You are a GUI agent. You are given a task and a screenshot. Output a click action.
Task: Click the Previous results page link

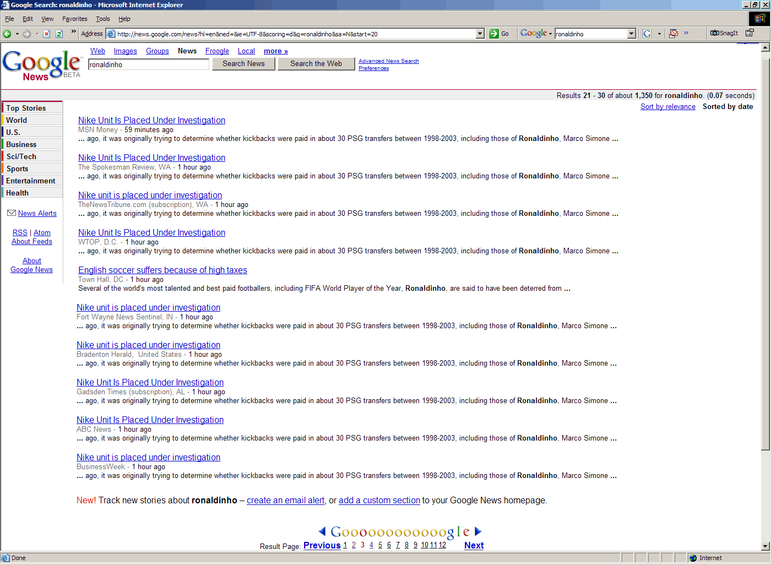pyautogui.click(x=322, y=545)
